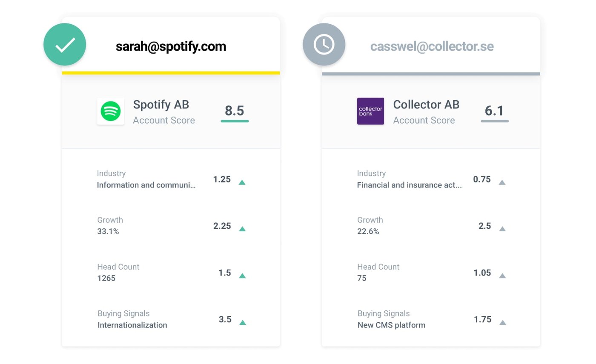Open Spotify AB account details
The height and width of the screenshot is (364, 596).
pyautogui.click(x=161, y=105)
